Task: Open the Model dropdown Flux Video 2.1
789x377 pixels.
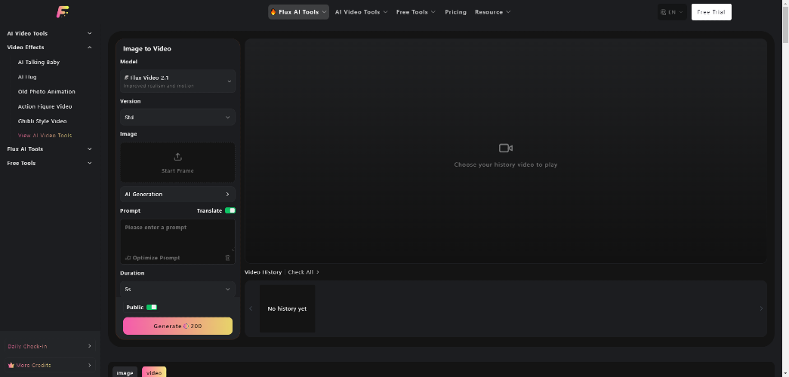Action: coord(177,81)
